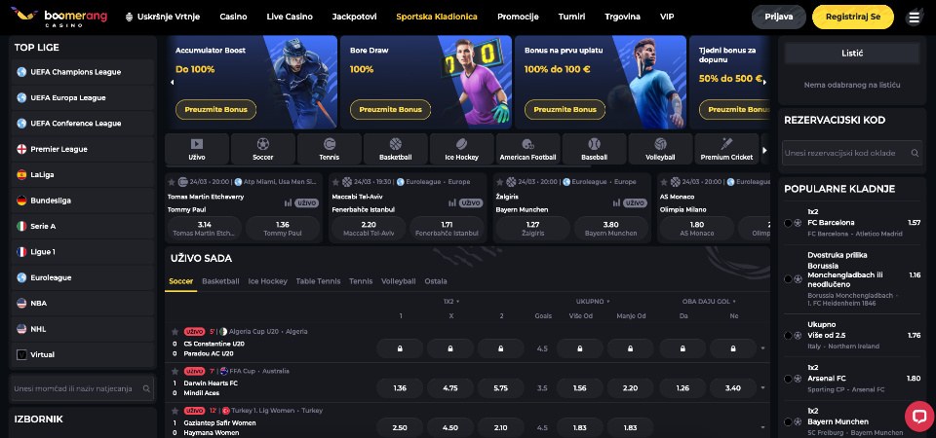Viewport: 936px width, 438px height.
Task: Toggle star on Maccabi Tel-Aviv match card
Action: coord(335,182)
